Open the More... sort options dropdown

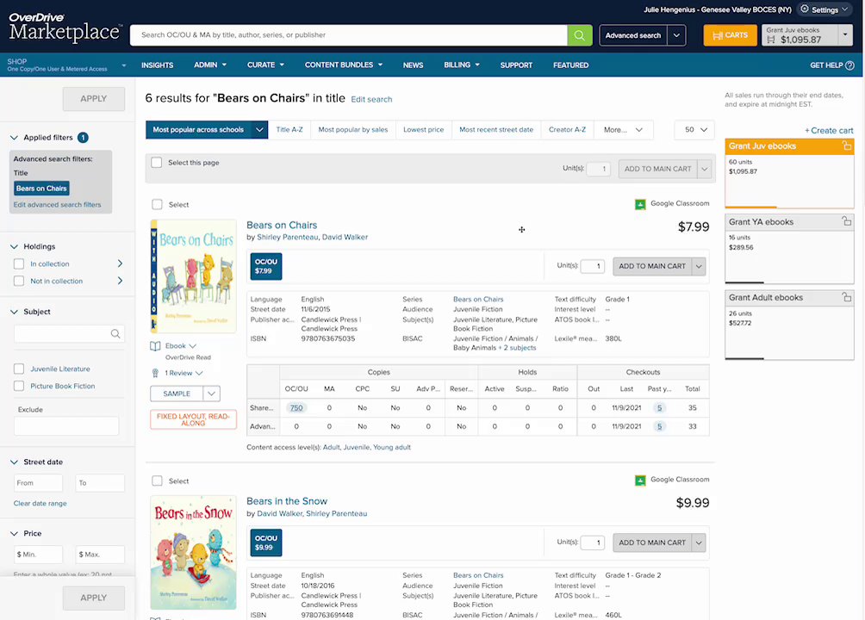point(624,130)
